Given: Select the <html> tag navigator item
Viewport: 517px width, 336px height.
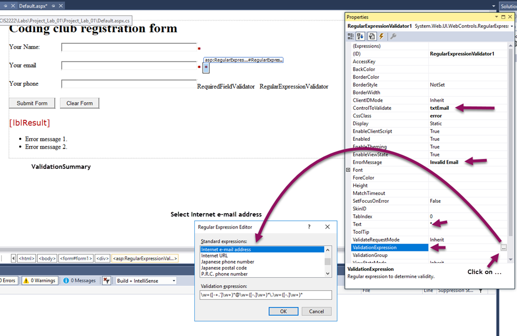Looking at the screenshot, I should point(26,259).
